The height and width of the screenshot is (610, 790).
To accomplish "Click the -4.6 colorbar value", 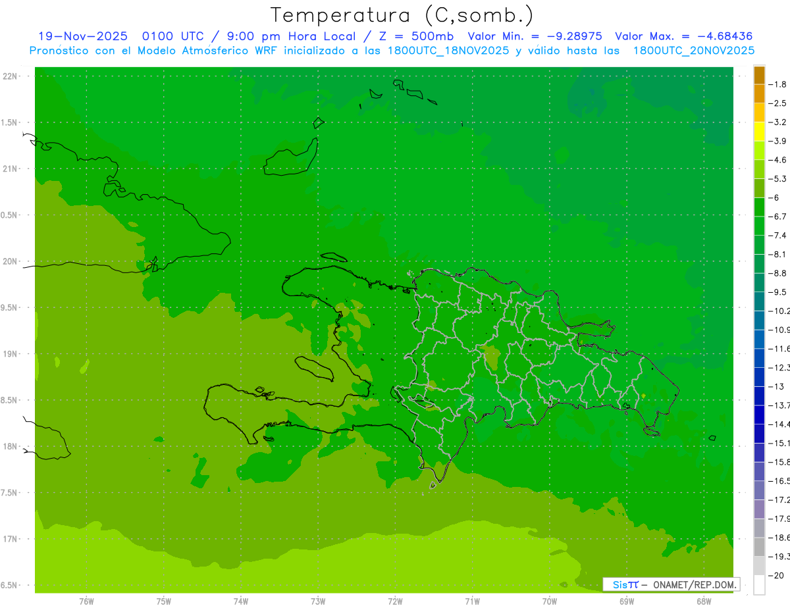I will 778,160.
